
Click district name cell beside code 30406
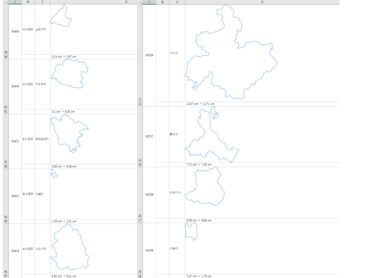[x=28, y=84]
